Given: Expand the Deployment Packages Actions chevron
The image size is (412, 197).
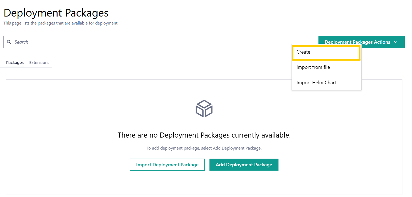Looking at the screenshot, I should (x=395, y=42).
